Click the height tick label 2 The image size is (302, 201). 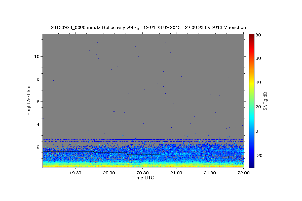(x=39, y=147)
